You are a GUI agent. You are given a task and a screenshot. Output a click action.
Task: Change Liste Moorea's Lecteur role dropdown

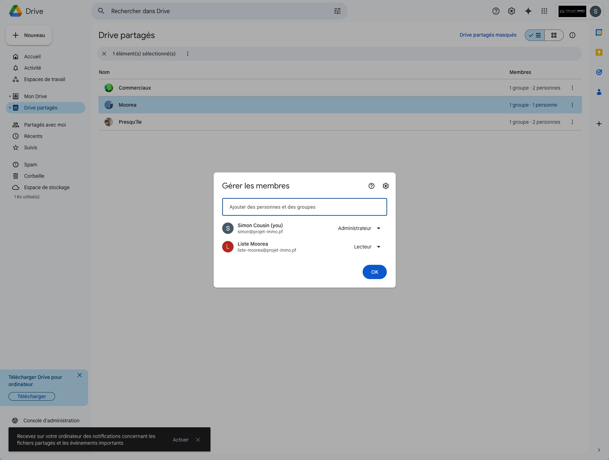click(367, 247)
